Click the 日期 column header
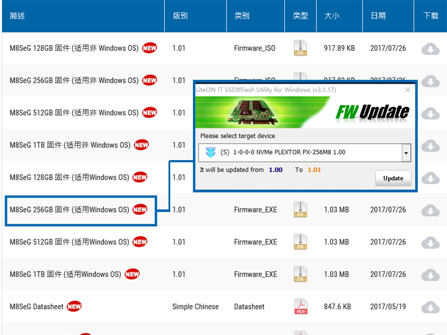Image resolution: width=447 pixels, height=335 pixels. pyautogui.click(x=378, y=16)
